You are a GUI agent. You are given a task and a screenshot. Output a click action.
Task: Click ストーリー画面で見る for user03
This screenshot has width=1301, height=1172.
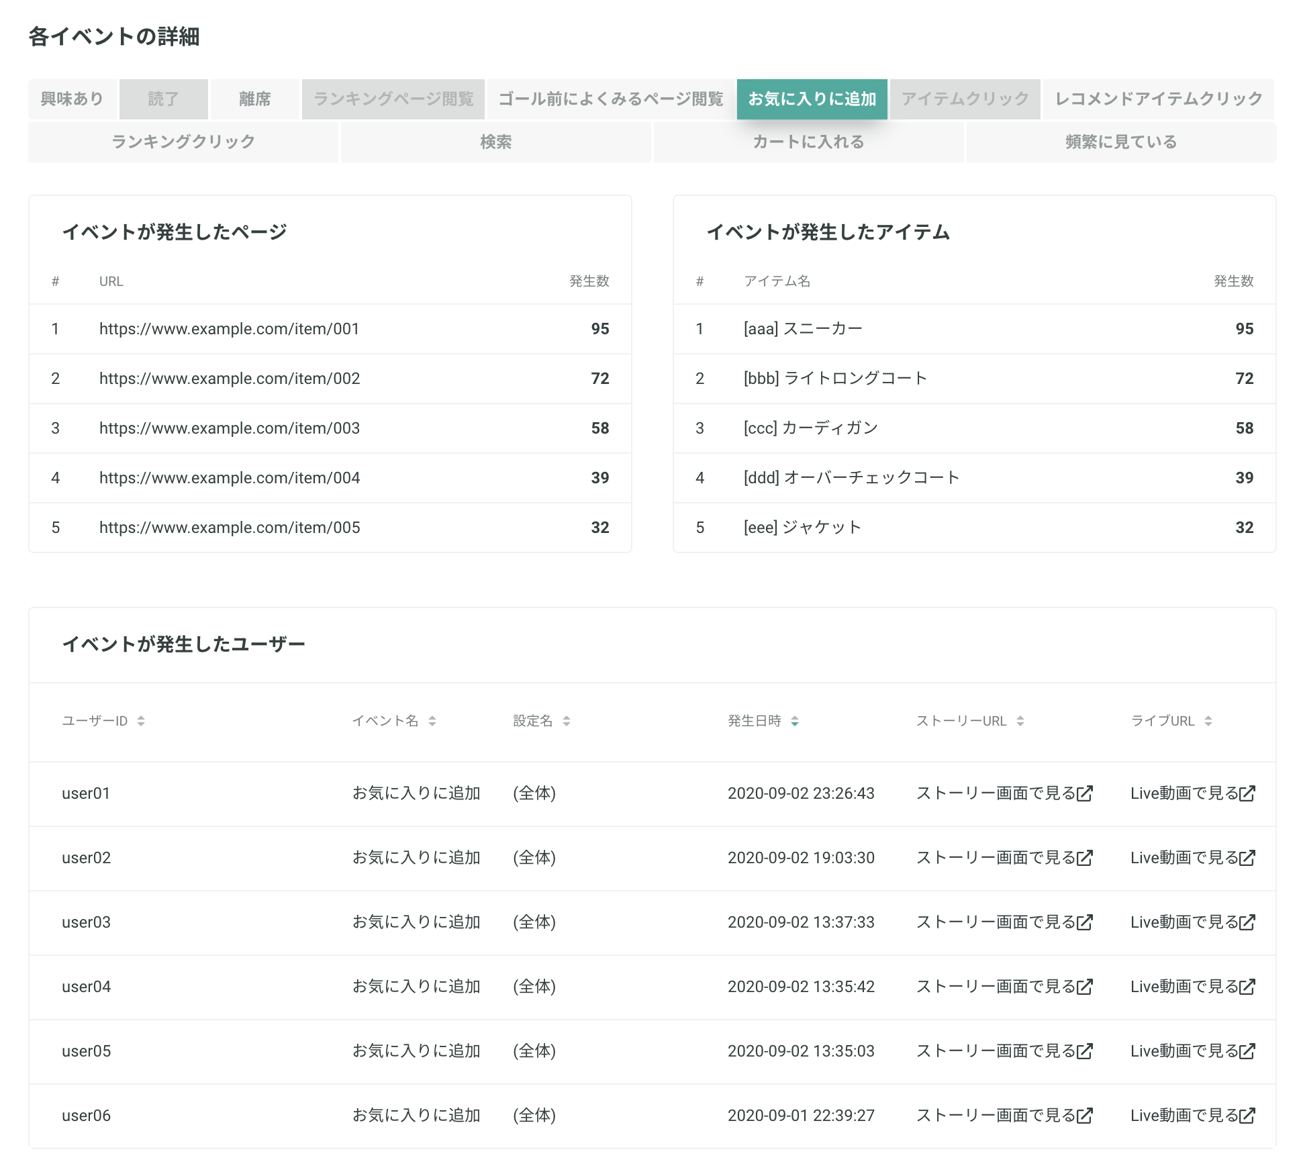tap(996, 922)
